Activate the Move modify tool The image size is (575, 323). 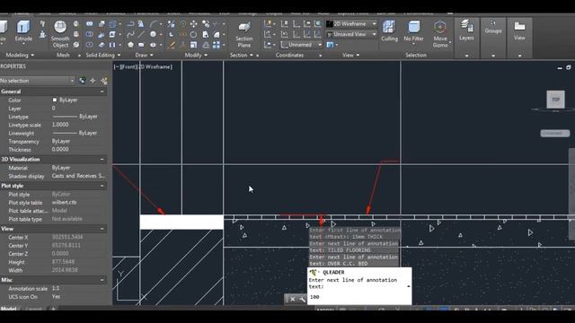[x=194, y=24]
